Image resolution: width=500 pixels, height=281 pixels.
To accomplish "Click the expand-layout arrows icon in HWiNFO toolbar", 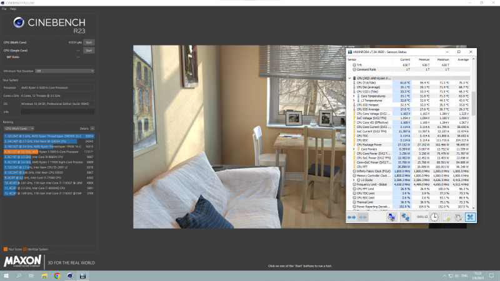I will point(352,217).
